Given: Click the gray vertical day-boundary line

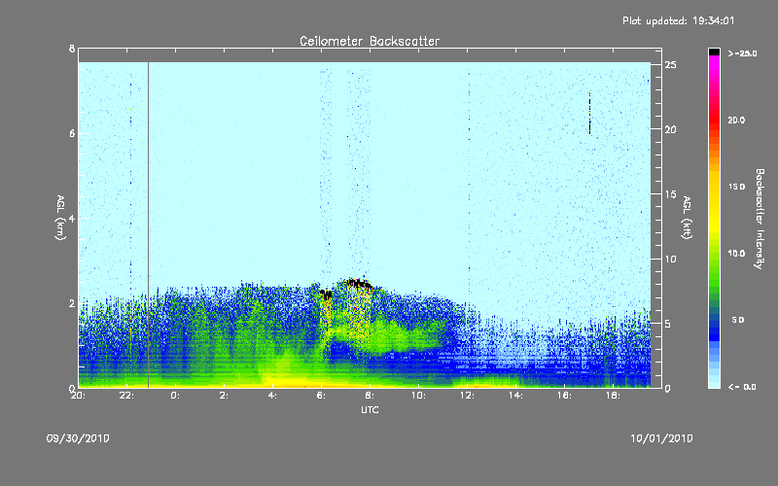Looking at the screenshot, I should [x=149, y=225].
